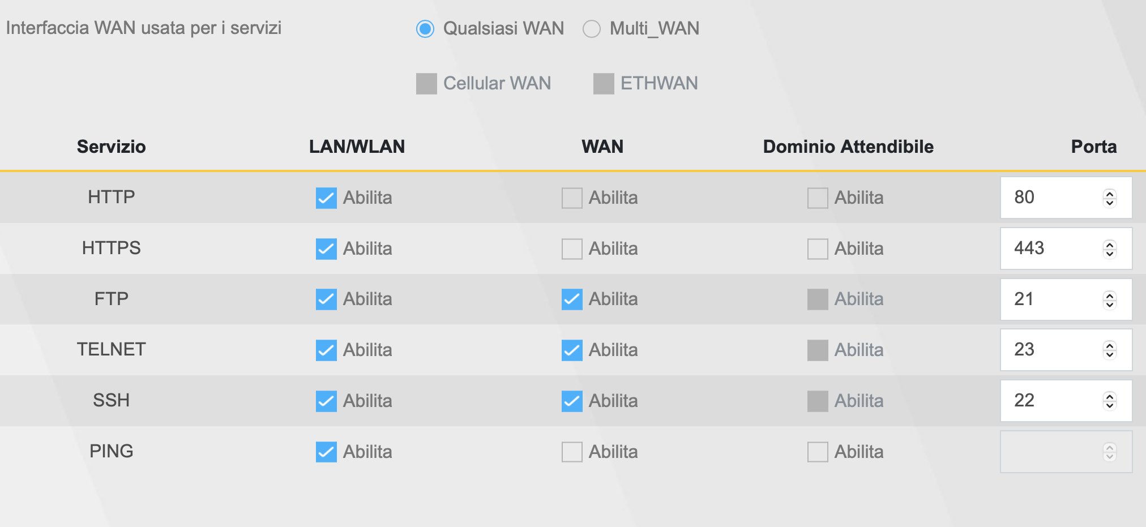Uncheck TELNET LAN/WLAN Abilita checkbox

tap(326, 350)
